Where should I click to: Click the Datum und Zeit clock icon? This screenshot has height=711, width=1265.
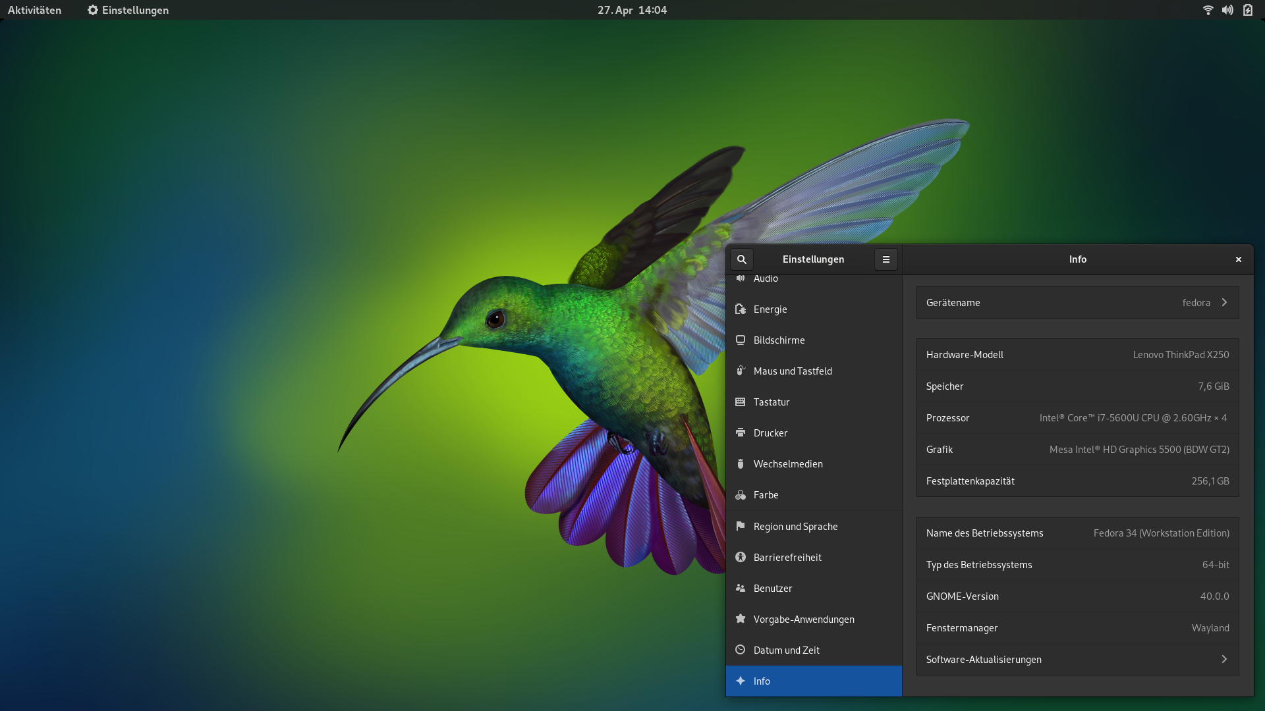tap(741, 650)
